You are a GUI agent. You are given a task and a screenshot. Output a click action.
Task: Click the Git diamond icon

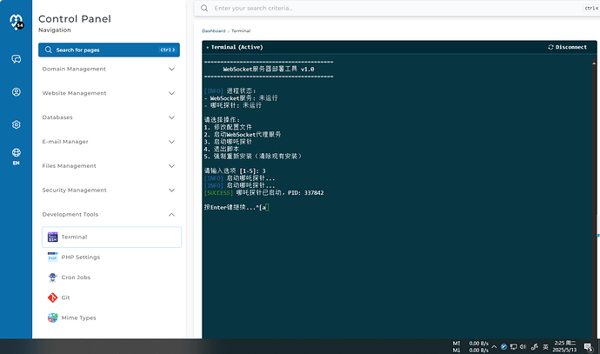pos(52,297)
